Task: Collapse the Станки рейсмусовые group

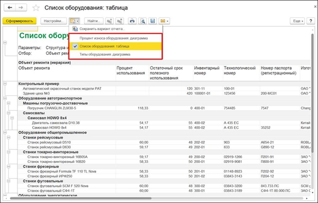Action: coord(8,138)
